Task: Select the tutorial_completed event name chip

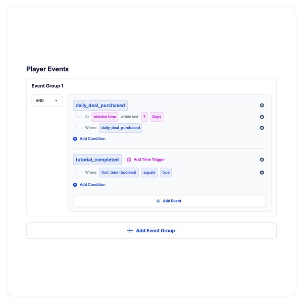Action: (97, 160)
